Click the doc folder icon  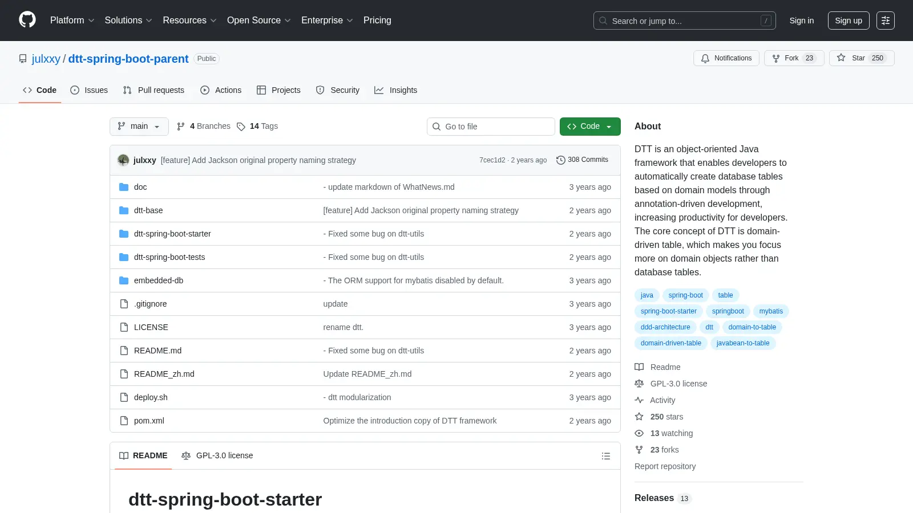pyautogui.click(x=124, y=187)
